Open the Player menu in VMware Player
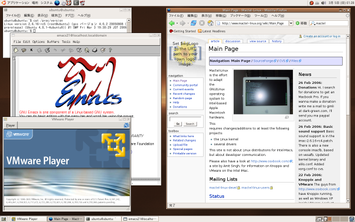The height and width of the screenshot is (222, 355). pos(10,125)
